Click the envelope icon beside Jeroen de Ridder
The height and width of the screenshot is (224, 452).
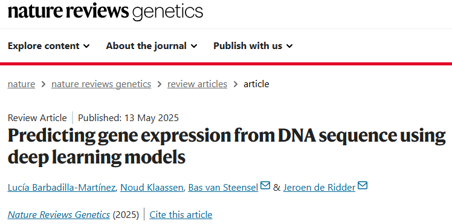[363, 186]
